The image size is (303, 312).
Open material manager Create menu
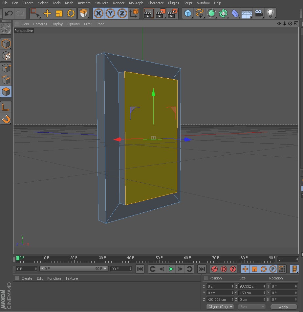(x=27, y=278)
